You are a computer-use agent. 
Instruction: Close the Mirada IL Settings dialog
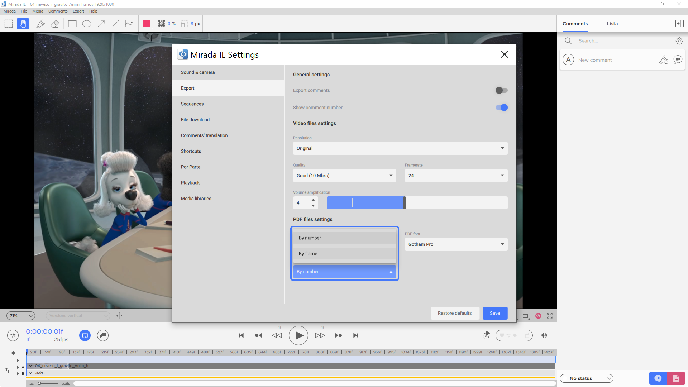505,54
